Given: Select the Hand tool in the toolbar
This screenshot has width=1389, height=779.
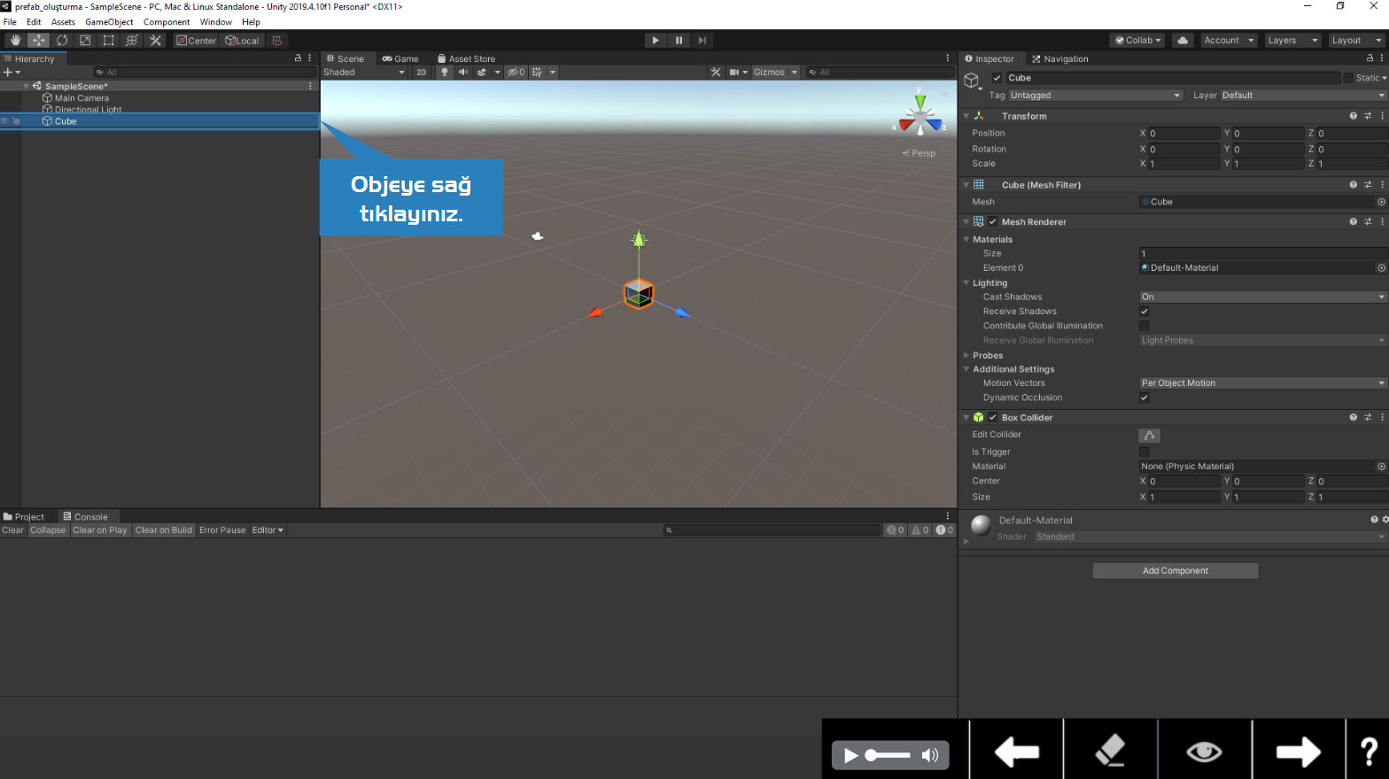Looking at the screenshot, I should (x=15, y=41).
